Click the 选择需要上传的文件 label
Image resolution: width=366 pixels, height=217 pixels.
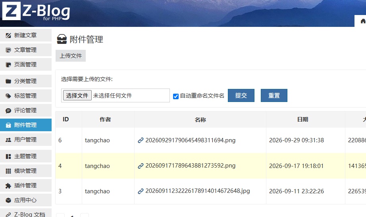pyautogui.click(x=87, y=79)
